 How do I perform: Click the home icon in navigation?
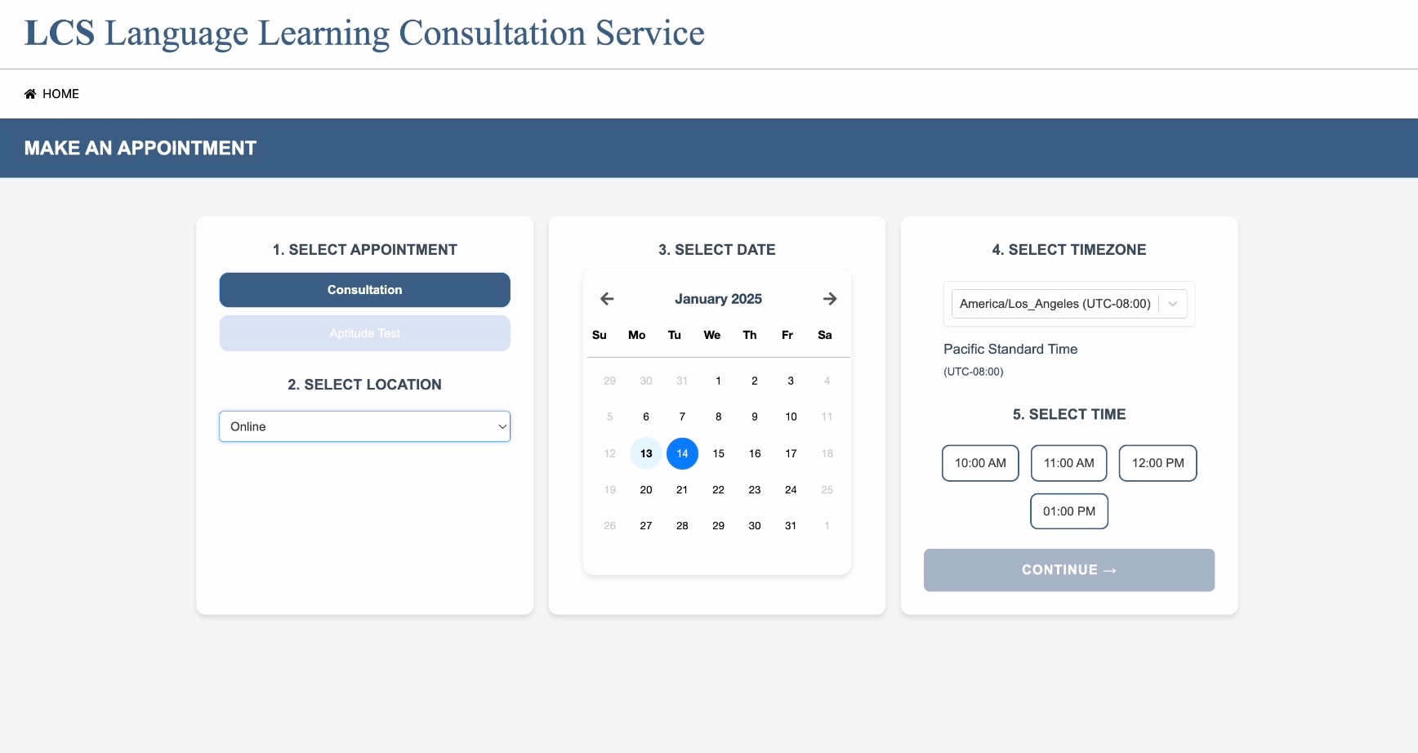pyautogui.click(x=30, y=94)
